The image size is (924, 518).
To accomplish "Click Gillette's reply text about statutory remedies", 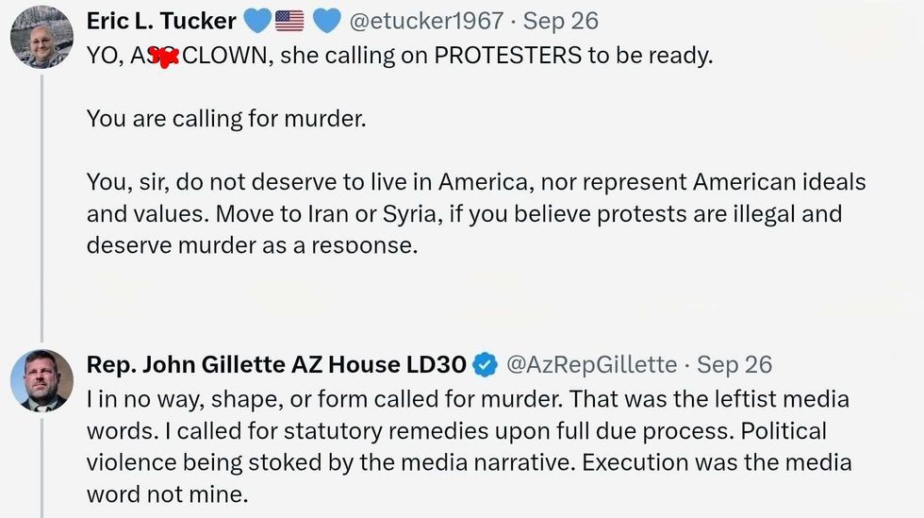I will [x=468, y=431].
